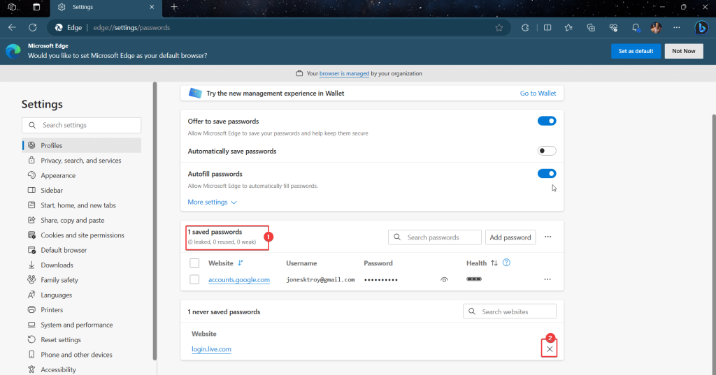Open Sidebar settings section
The width and height of the screenshot is (716, 375).
[82, 190]
